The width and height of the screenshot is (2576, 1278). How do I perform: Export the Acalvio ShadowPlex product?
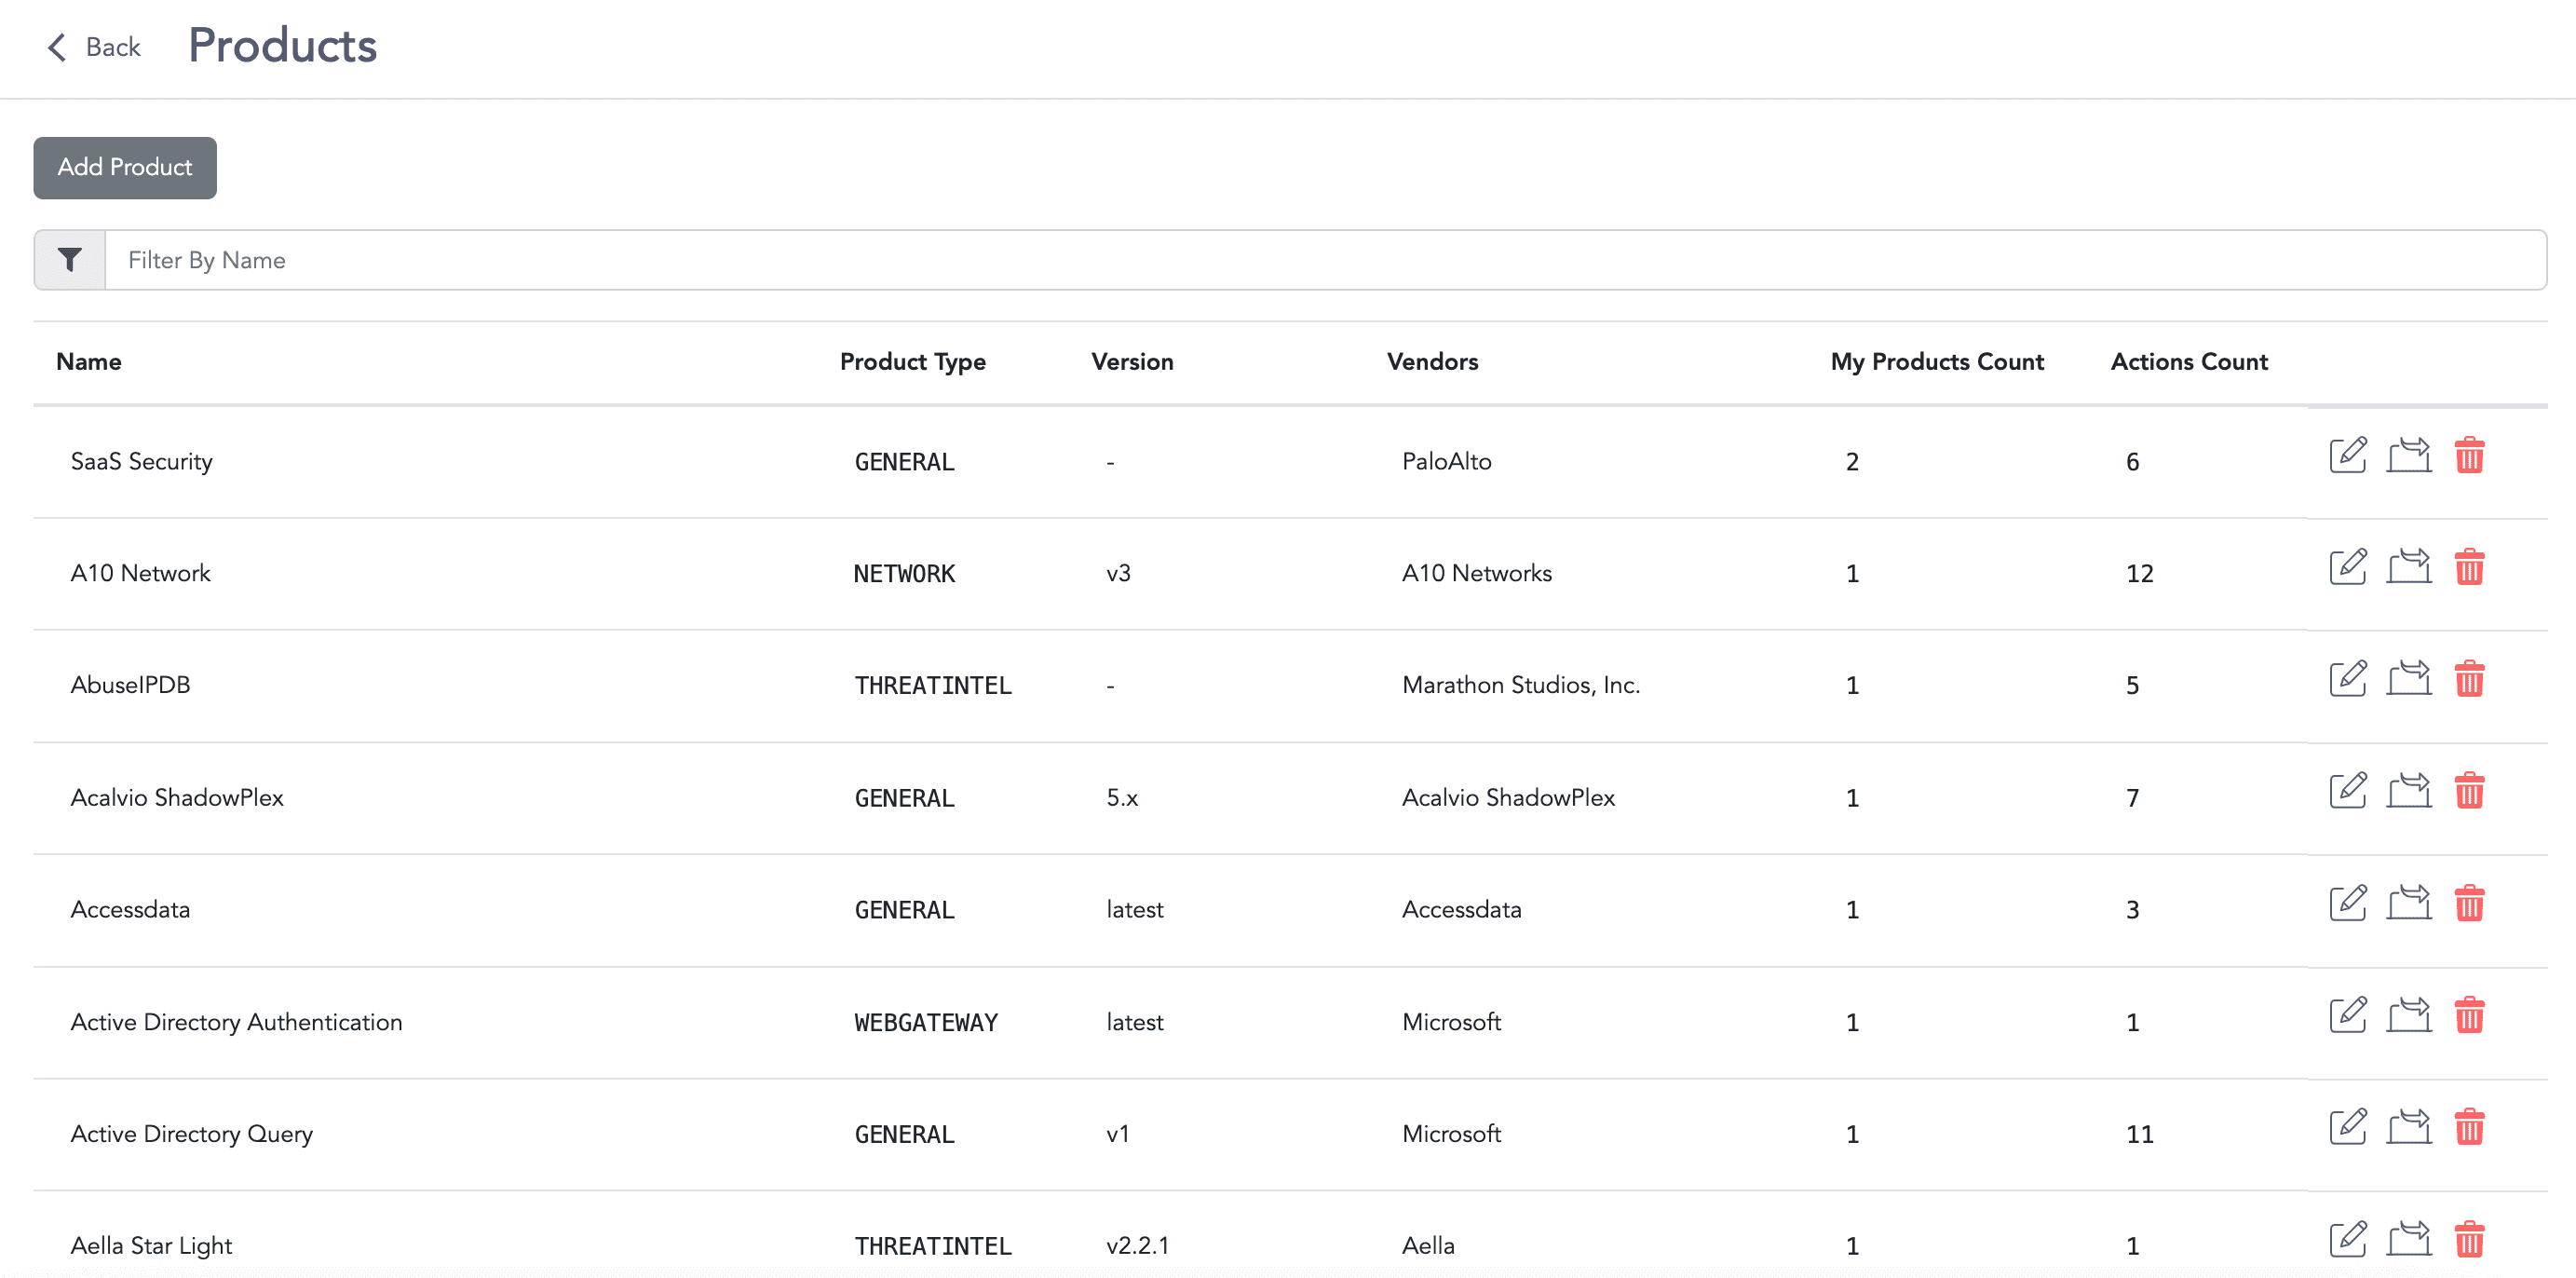coord(2409,792)
